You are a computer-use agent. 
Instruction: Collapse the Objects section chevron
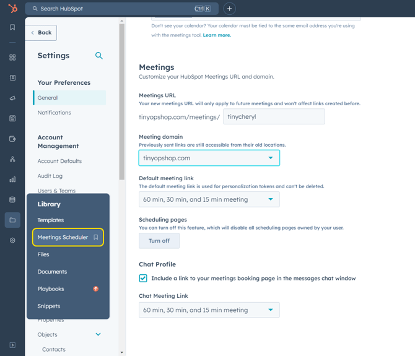(98, 334)
